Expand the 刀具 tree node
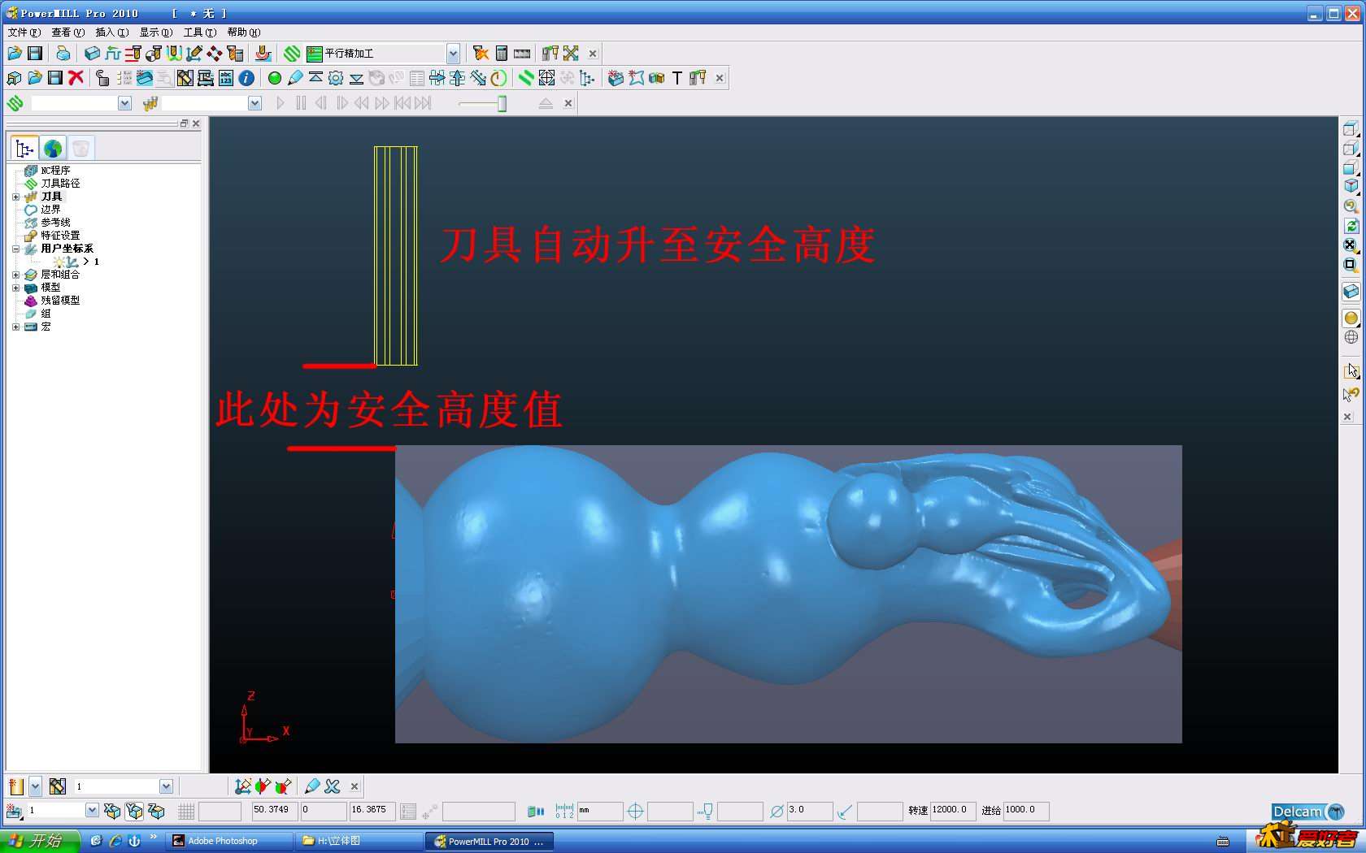1366x853 pixels. (x=15, y=197)
